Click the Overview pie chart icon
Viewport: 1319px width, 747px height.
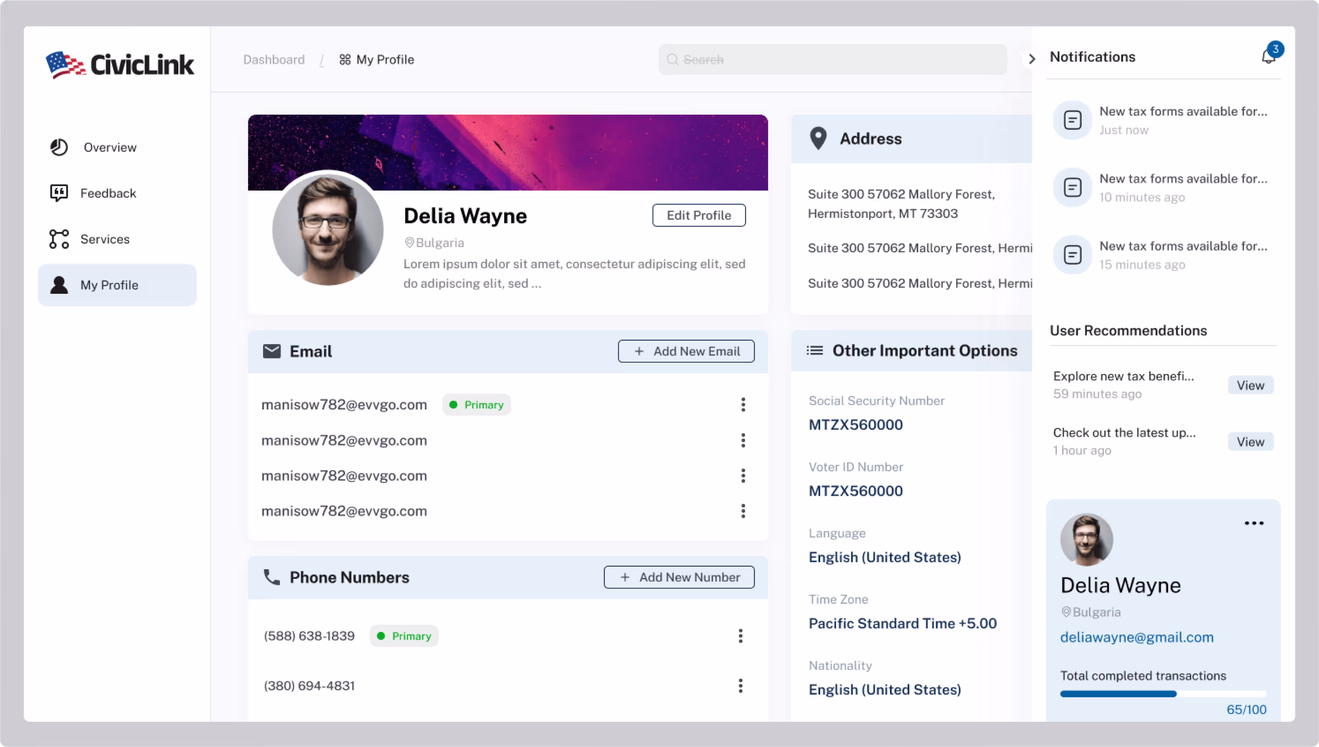point(59,147)
